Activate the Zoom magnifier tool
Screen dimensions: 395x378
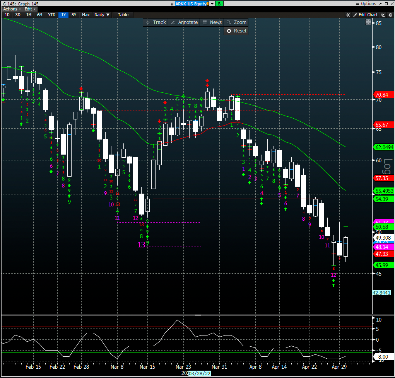click(236, 22)
